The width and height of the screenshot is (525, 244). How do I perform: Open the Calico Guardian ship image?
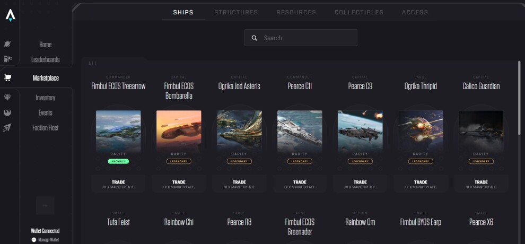481,132
